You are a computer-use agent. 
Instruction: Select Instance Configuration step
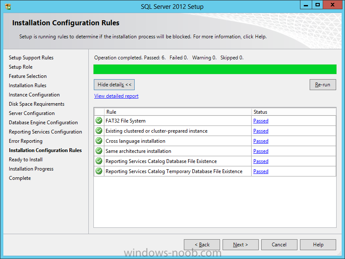click(34, 95)
